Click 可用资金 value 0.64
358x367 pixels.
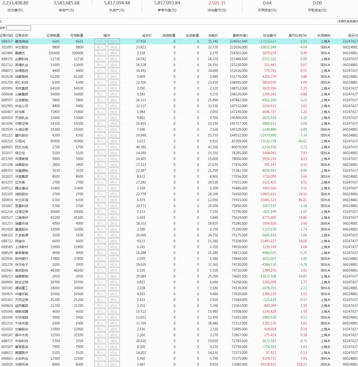(267, 3)
